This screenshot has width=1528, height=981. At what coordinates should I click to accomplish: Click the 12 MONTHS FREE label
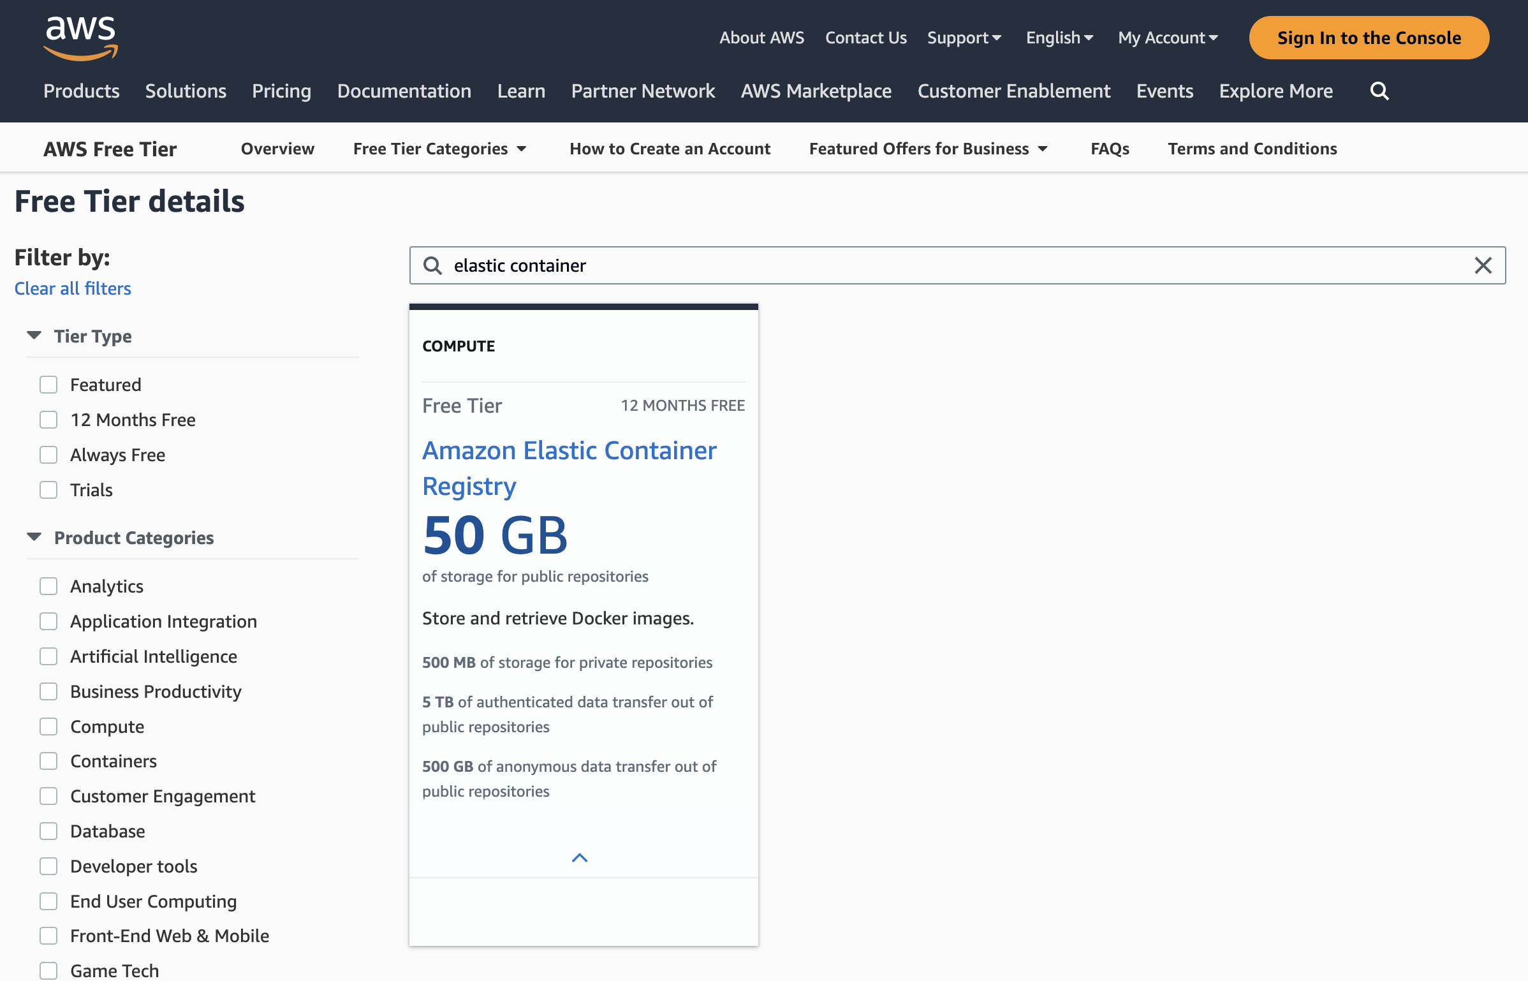point(682,406)
